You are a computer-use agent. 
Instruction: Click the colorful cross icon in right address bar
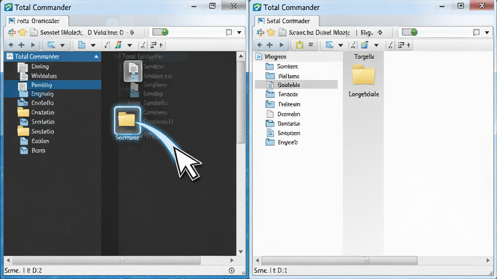pos(261,32)
